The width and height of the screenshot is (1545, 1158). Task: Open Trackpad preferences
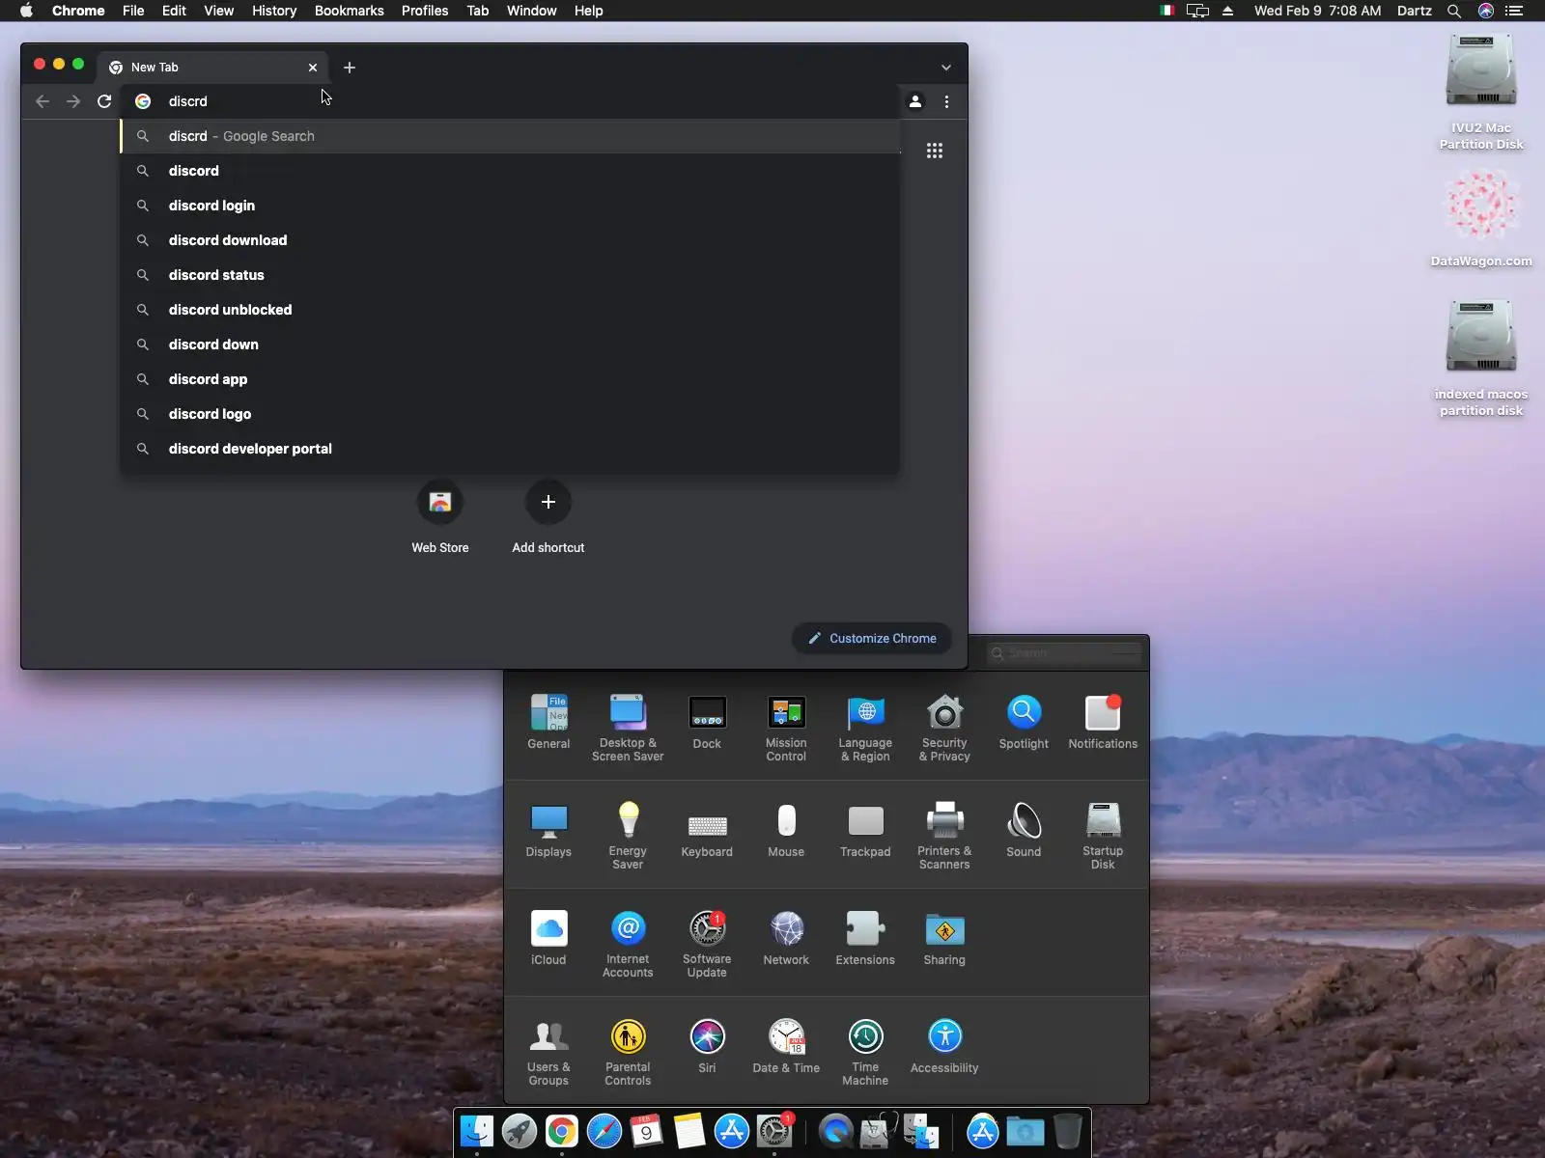[x=865, y=829]
